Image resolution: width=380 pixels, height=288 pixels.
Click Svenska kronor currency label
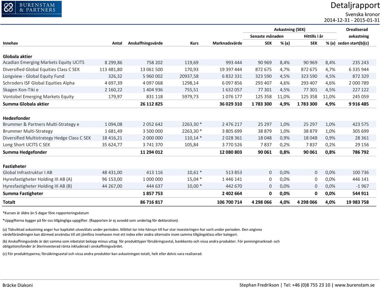click(x=362, y=15)
